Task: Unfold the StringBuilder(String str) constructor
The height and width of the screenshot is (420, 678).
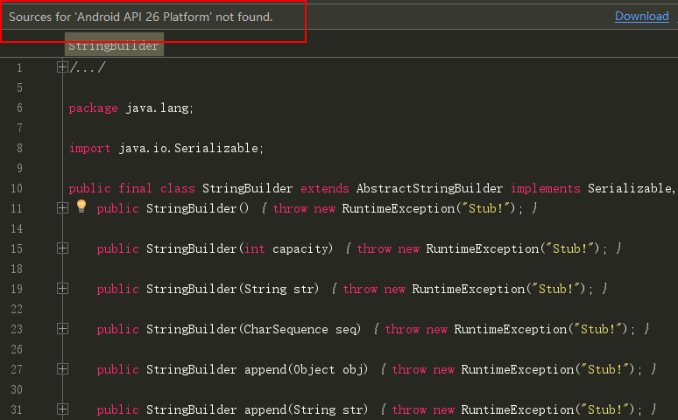Action: tap(62, 289)
